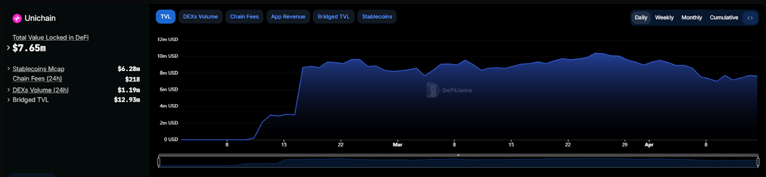The image size is (766, 177).
Task: Click the left range slider handle
Action: [159, 162]
